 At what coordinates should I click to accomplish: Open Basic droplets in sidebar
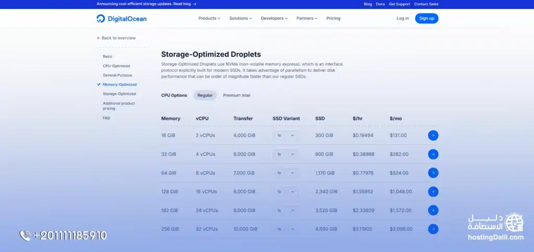coord(107,56)
